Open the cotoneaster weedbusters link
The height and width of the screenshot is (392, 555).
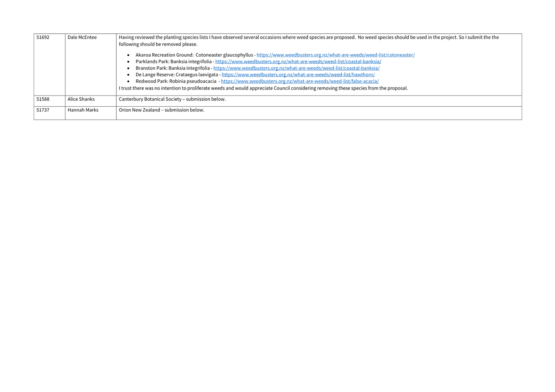[x=335, y=55]
